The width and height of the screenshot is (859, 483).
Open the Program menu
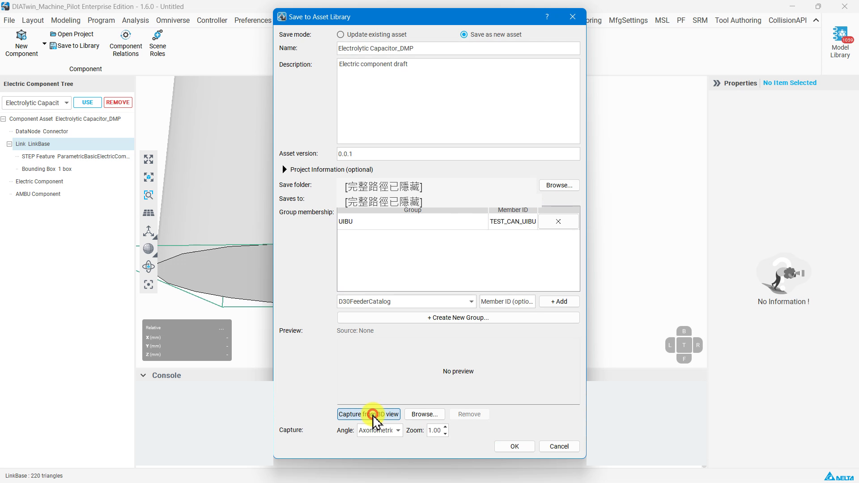click(101, 20)
